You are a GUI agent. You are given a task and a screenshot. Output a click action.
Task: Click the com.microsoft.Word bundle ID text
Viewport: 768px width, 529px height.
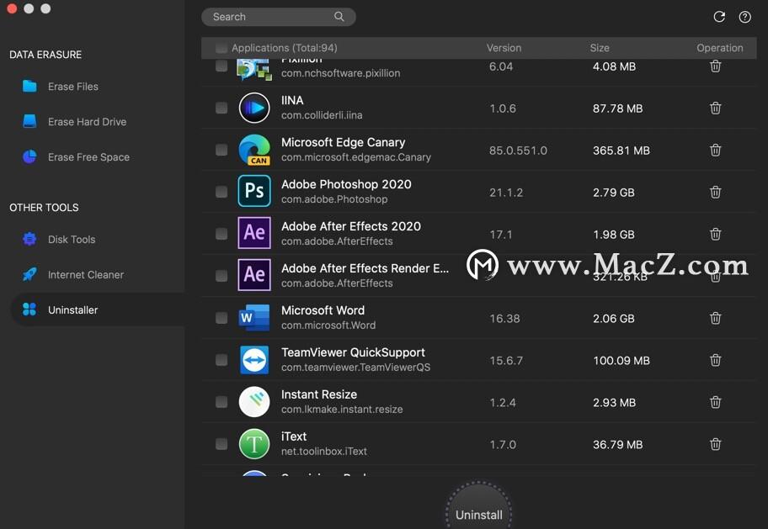click(x=328, y=325)
